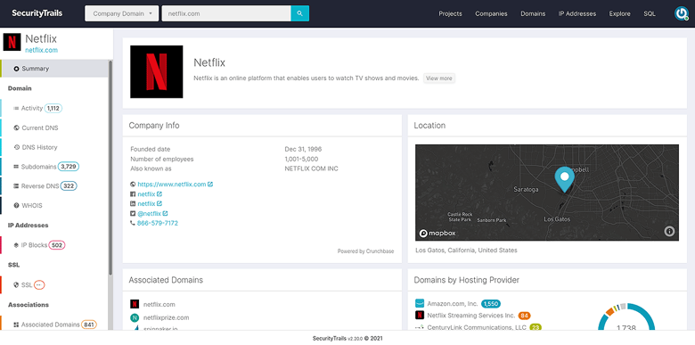The image size is (695, 345).
Task: Open SQL in the top navigation
Action: tap(650, 13)
